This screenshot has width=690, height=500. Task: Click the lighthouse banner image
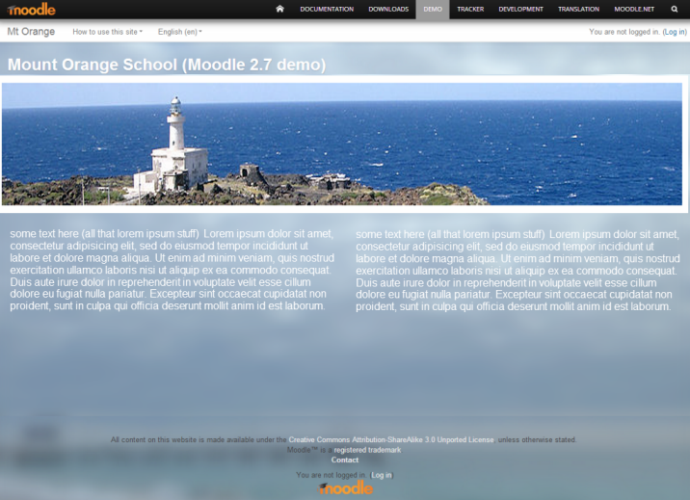[342, 145]
